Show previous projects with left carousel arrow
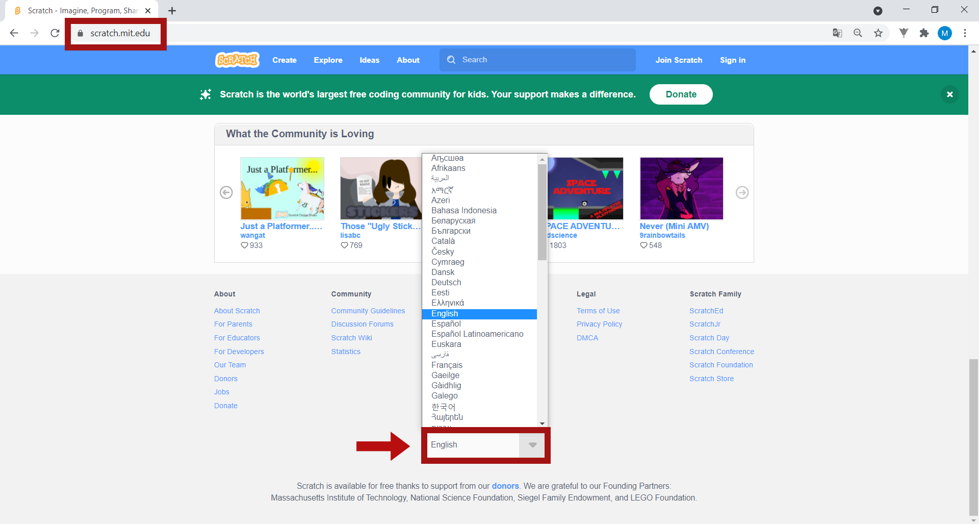The image size is (979, 524). (226, 192)
